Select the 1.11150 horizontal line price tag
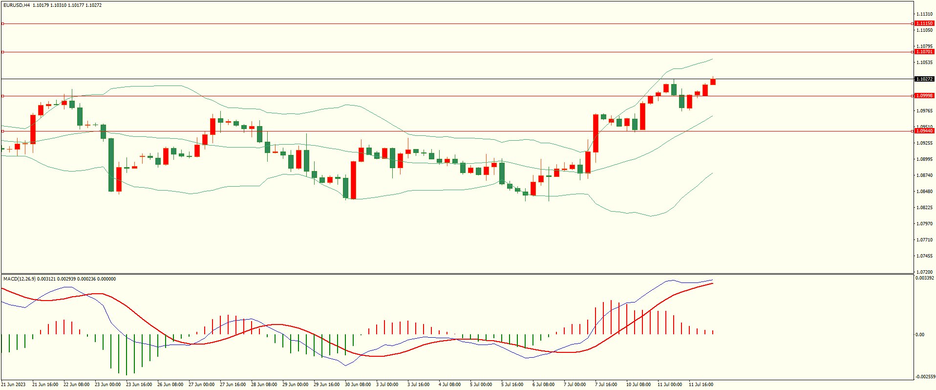936x390 pixels. click(x=924, y=23)
